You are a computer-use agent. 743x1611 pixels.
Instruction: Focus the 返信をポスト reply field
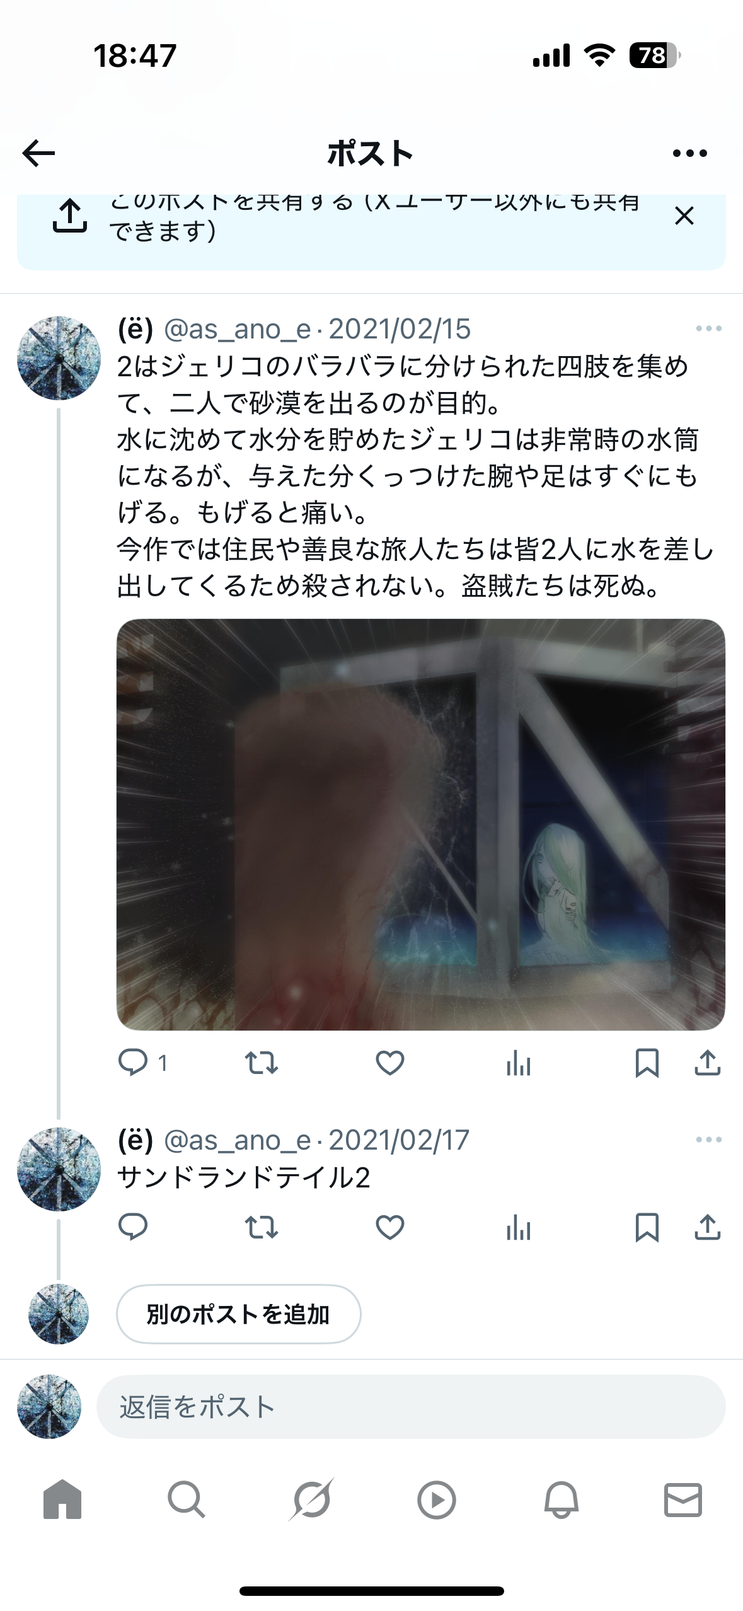click(x=411, y=1407)
